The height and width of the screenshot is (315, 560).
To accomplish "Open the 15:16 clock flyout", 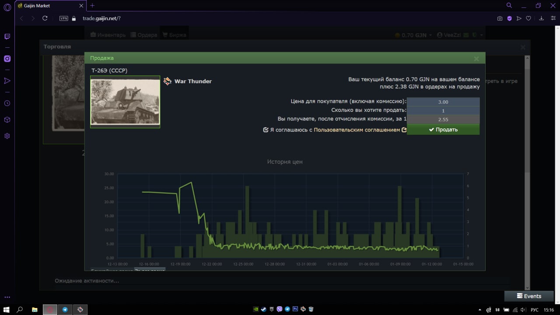I will pyautogui.click(x=549, y=309).
